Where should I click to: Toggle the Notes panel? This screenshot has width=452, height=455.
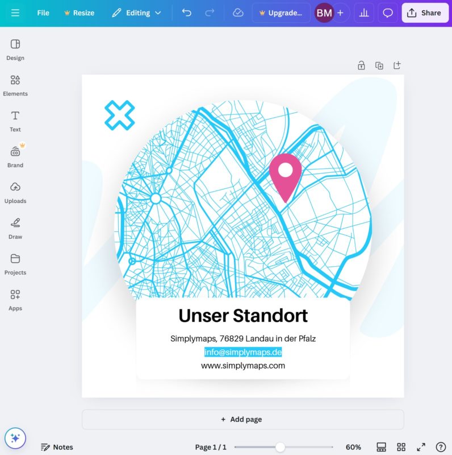pyautogui.click(x=57, y=447)
